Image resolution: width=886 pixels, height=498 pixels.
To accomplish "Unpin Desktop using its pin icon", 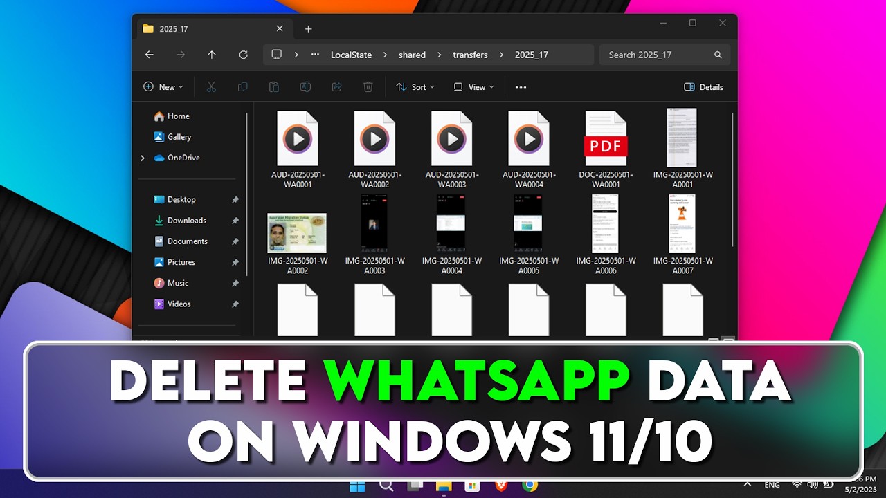I will tap(235, 200).
